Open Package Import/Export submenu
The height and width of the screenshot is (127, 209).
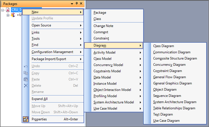pyautogui.click(x=49, y=59)
